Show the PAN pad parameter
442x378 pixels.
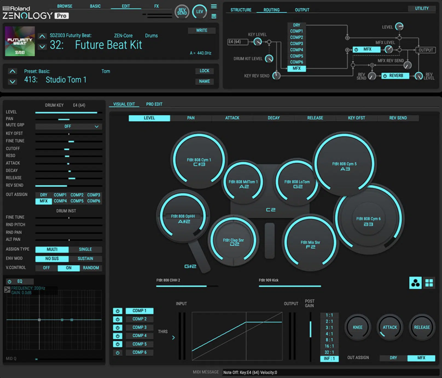coord(191,118)
